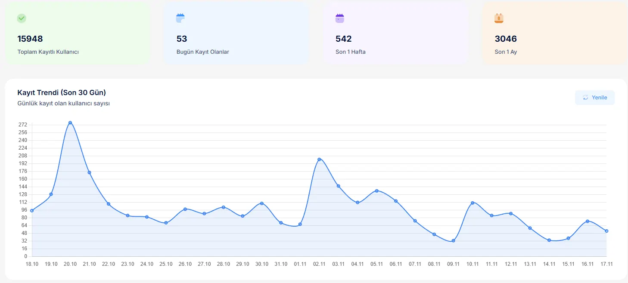Click the data point at 02.11 peak
Image resolution: width=628 pixels, height=283 pixels.
319,160
